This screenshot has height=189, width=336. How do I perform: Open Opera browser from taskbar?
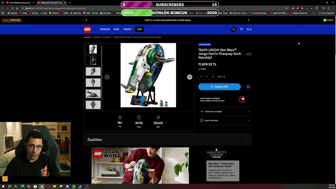click(48, 186)
